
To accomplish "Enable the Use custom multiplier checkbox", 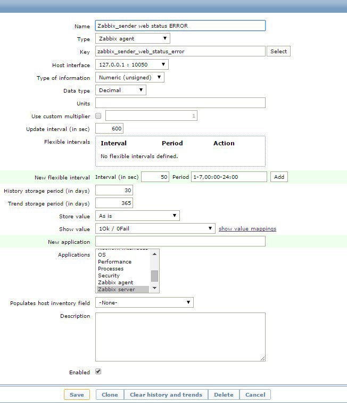I will (98, 116).
